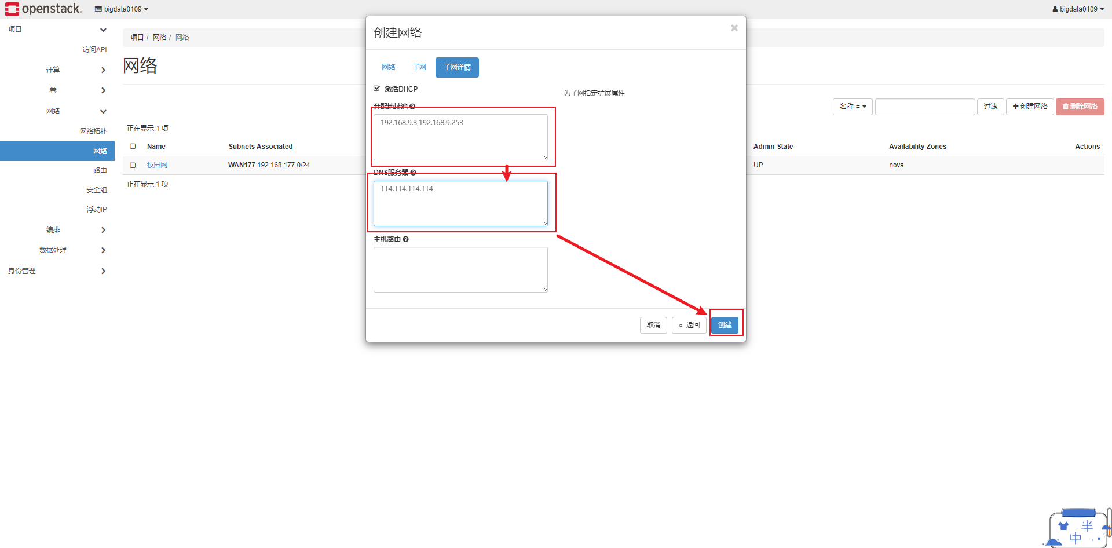Click the OpenStack logo
Viewport: 1112px width, 548px height.
(x=43, y=9)
